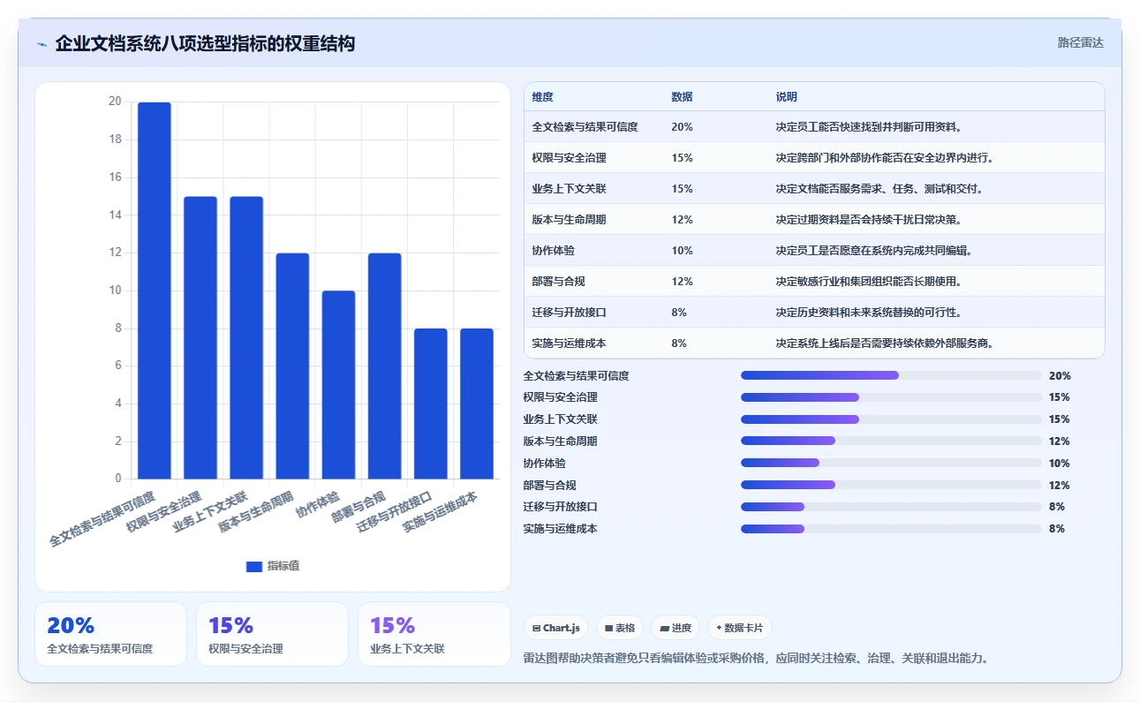1140x702 pixels.
Task: Click the 路径雷达 label in the header
Action: point(1081,42)
